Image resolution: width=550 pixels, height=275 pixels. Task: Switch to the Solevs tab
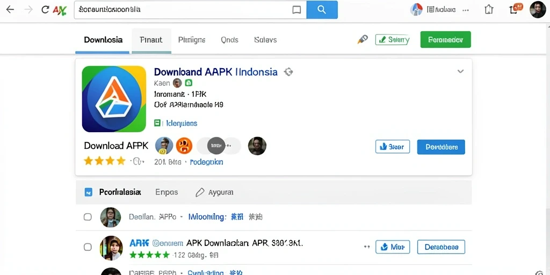tap(265, 40)
